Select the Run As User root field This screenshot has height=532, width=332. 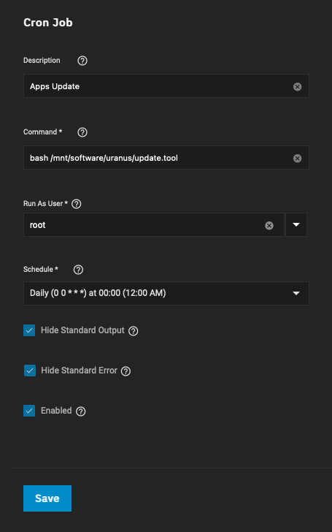[x=153, y=224]
